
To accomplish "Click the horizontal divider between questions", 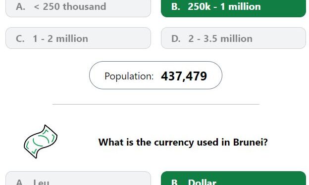I will coord(156,104).
